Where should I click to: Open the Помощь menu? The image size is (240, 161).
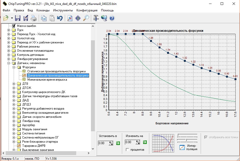click(x=107, y=10)
